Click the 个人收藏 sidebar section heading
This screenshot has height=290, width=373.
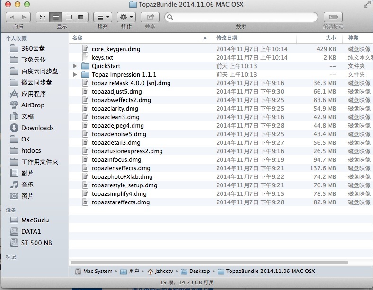tap(16, 38)
